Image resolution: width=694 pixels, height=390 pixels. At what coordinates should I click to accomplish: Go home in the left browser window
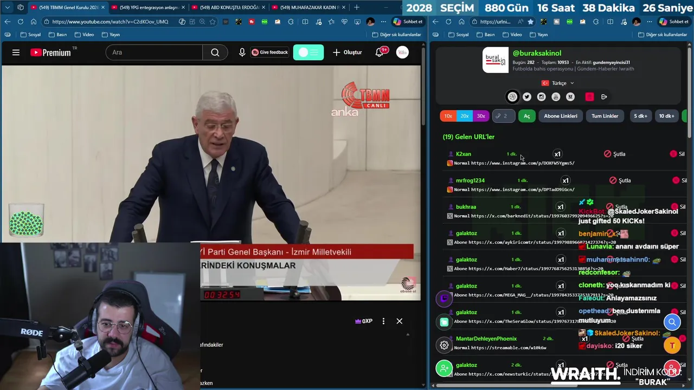33,22
